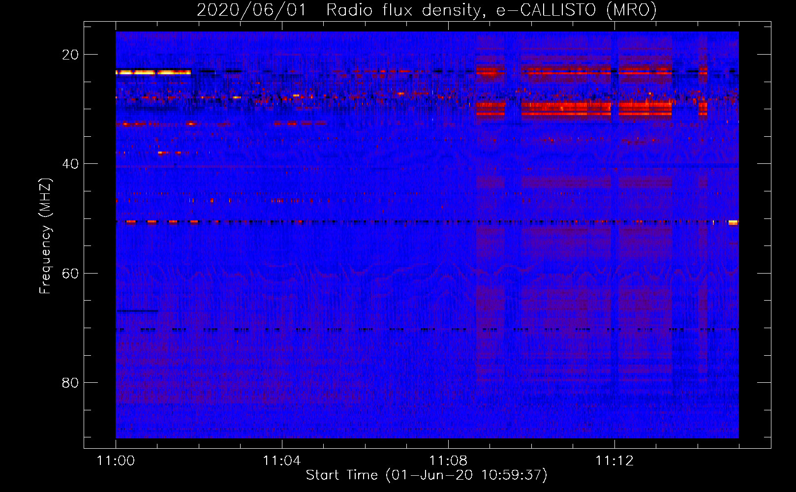Click the "40" frequency tick label

click(70, 164)
